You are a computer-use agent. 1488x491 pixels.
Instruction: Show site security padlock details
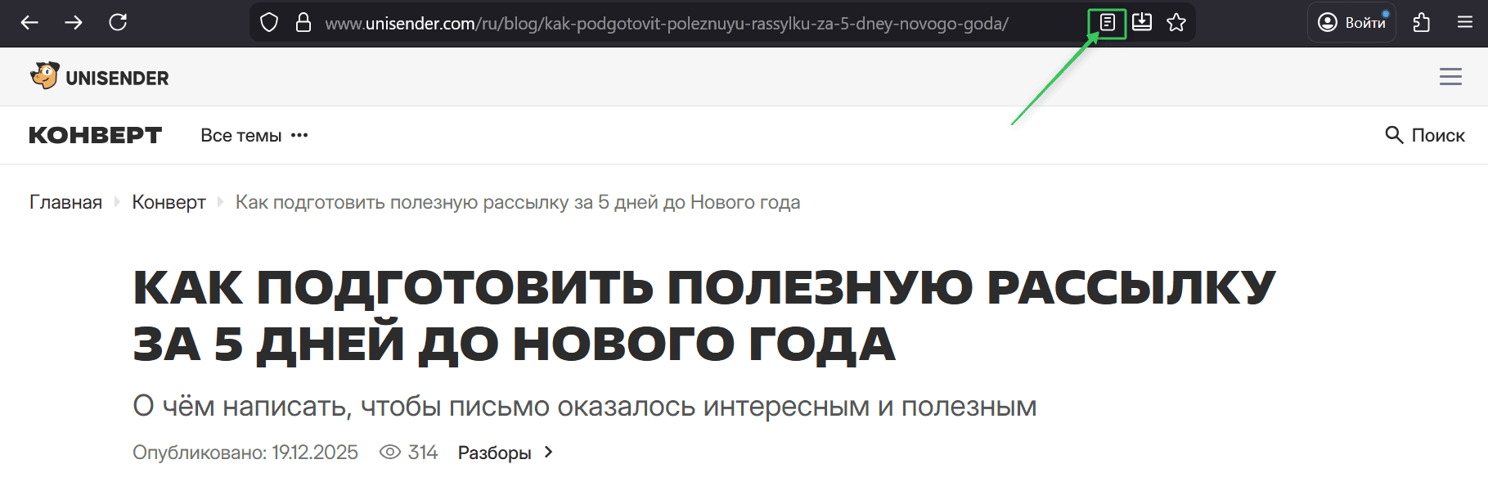pyautogui.click(x=303, y=23)
